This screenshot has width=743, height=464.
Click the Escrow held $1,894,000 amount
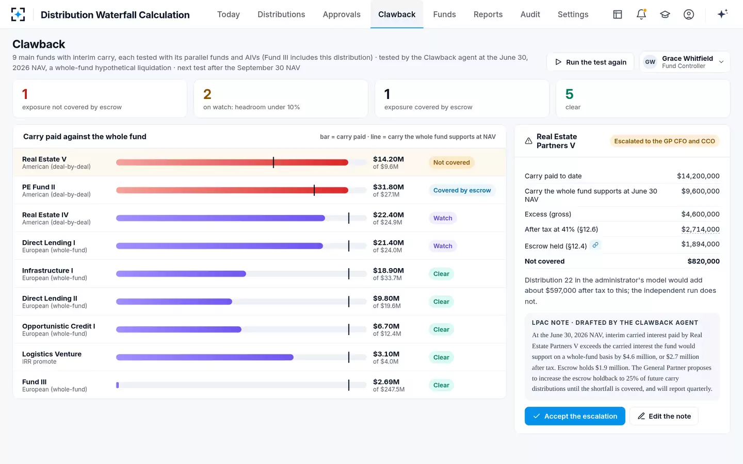pyautogui.click(x=700, y=244)
